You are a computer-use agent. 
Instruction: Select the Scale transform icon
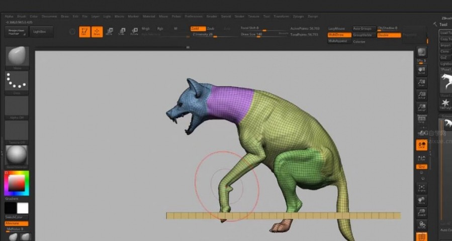point(122,32)
